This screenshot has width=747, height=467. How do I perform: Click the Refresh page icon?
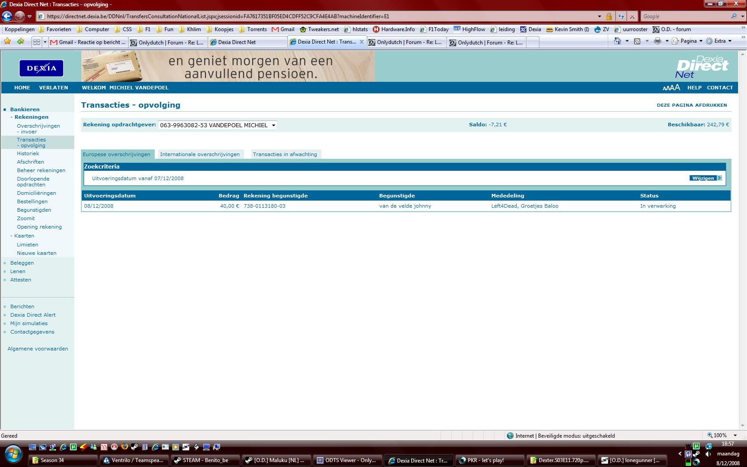(x=621, y=16)
